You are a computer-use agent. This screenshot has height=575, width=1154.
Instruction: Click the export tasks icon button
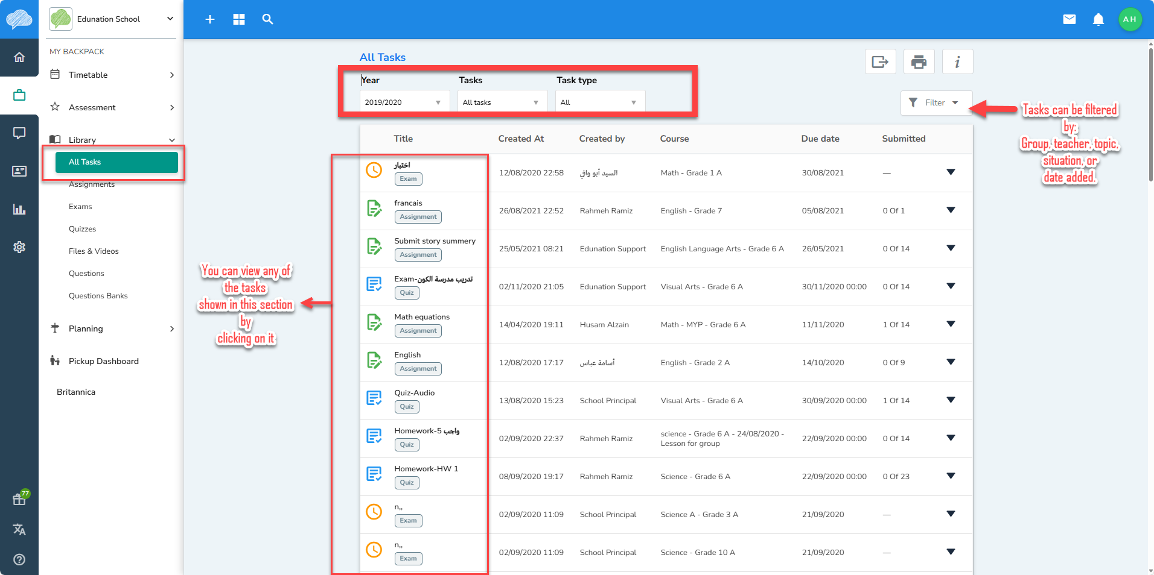click(x=881, y=61)
